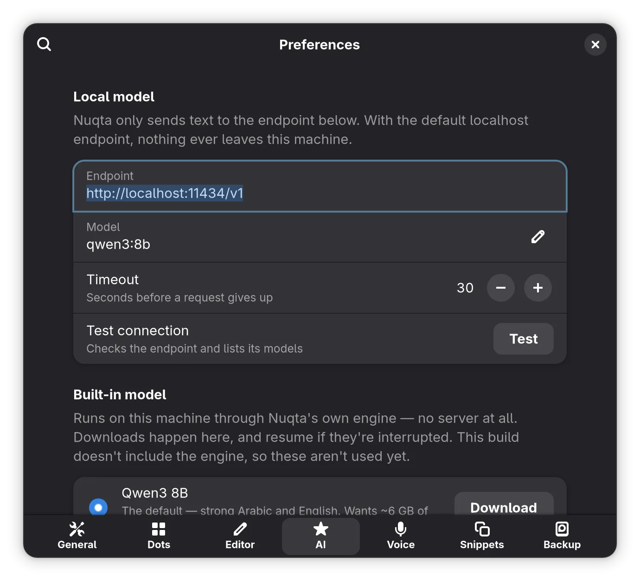The width and height of the screenshot is (640, 581).
Task: Select the Qwen3 8B radio option
Action: [98, 507]
